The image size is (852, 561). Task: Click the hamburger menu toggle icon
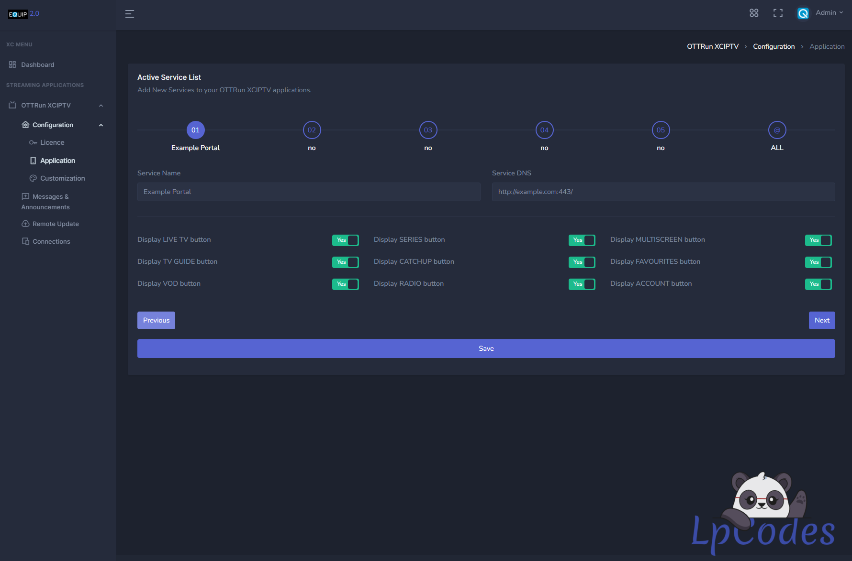pyautogui.click(x=129, y=14)
